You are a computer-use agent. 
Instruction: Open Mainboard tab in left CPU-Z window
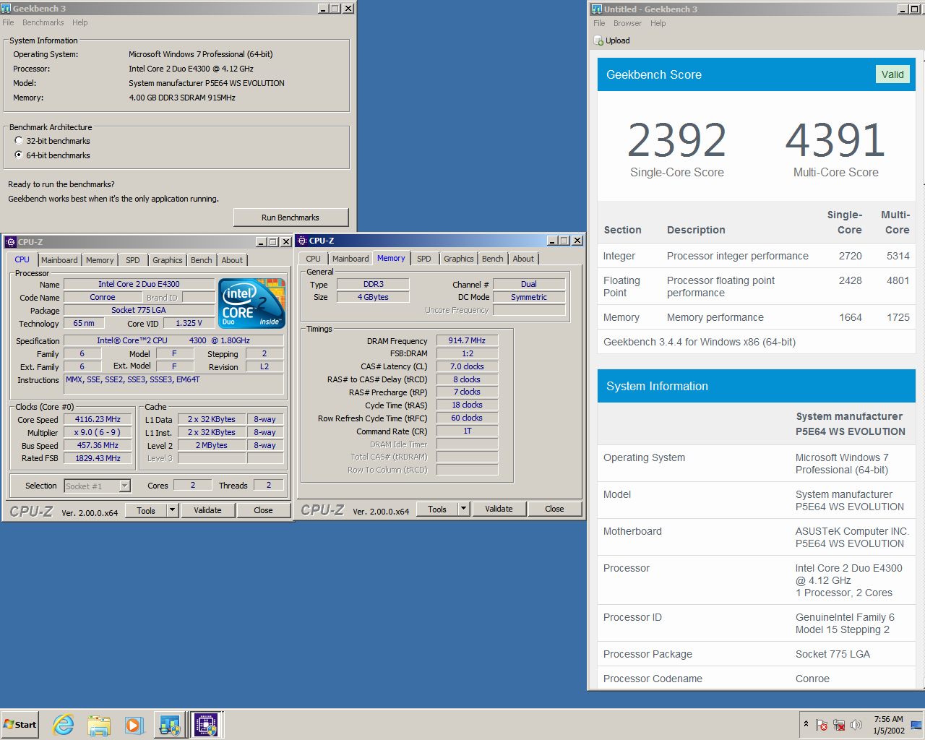pos(59,260)
